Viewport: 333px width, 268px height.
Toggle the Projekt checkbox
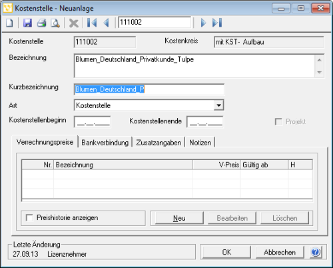click(x=278, y=122)
